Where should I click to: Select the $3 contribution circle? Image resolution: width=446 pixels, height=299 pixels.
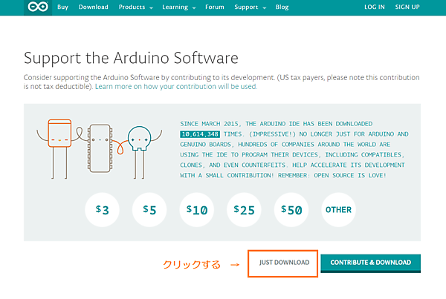[x=103, y=210]
